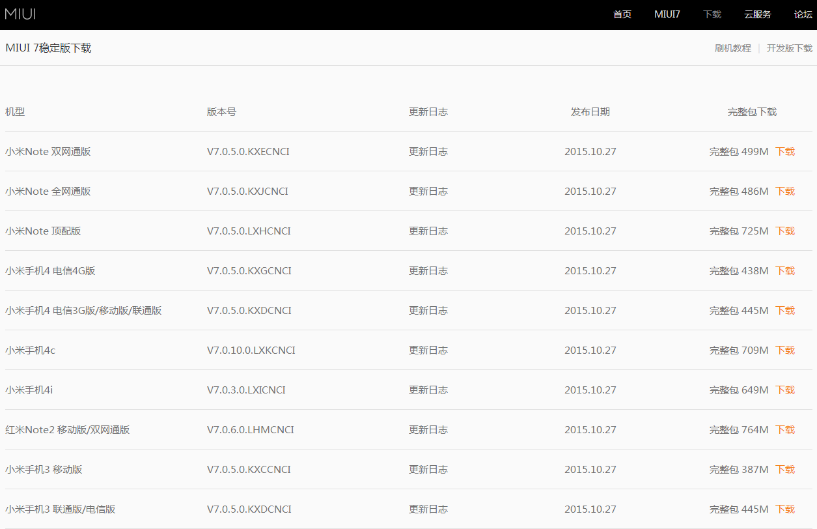Image resolution: width=817 pixels, height=529 pixels.
Task: Open the 刷机教程 link
Action: pyautogui.click(x=733, y=48)
